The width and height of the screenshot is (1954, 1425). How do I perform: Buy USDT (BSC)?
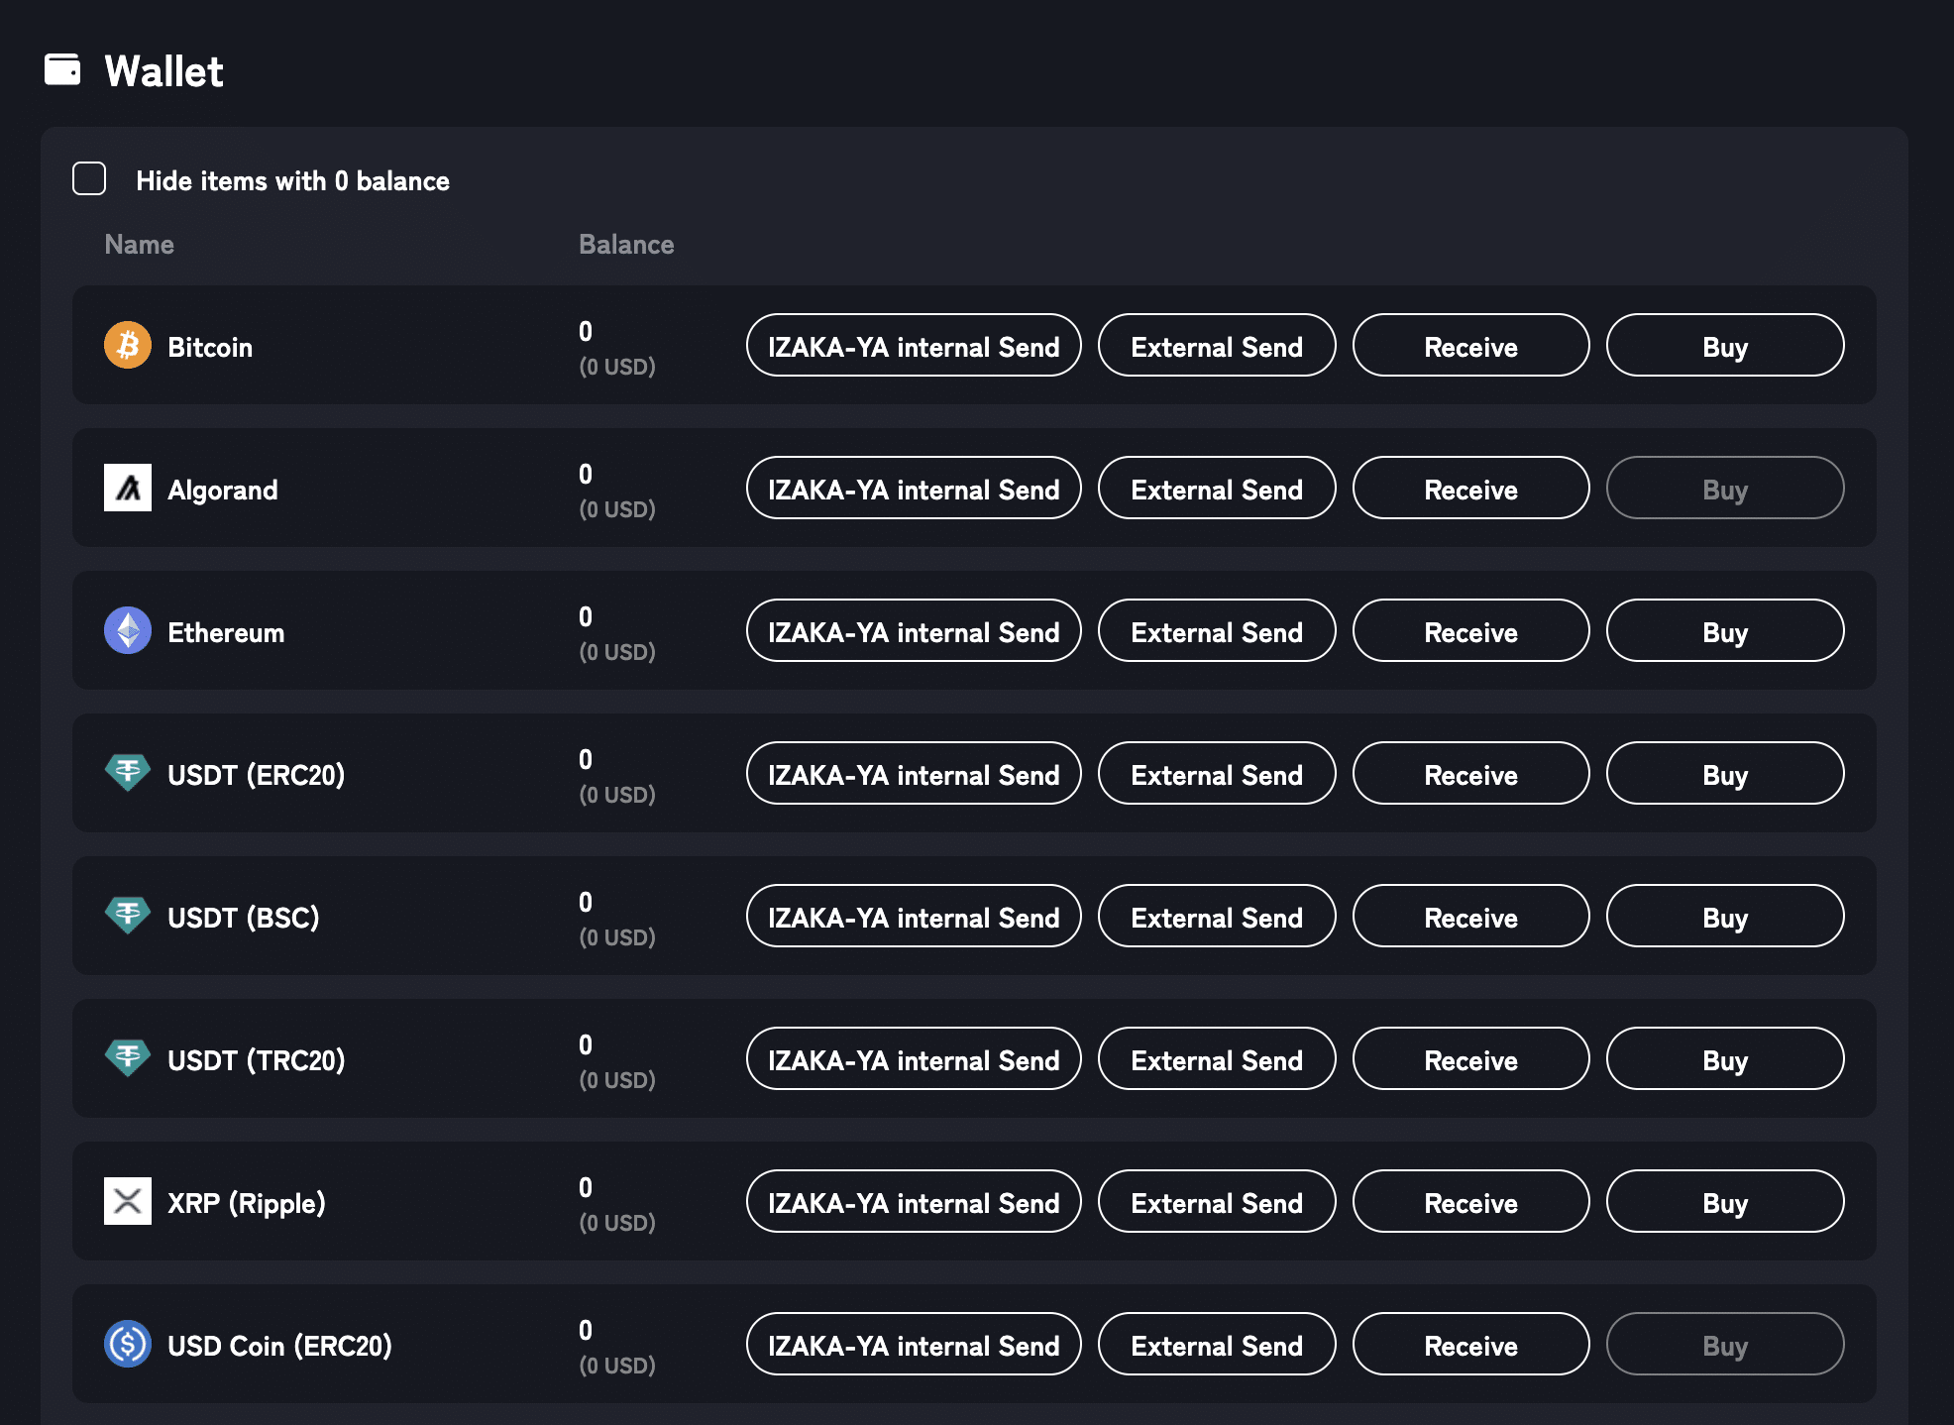[1724, 917]
